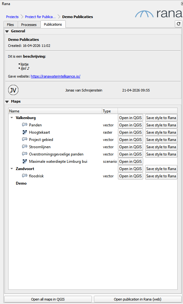Open Panden layer in QGIS

coord(131,125)
